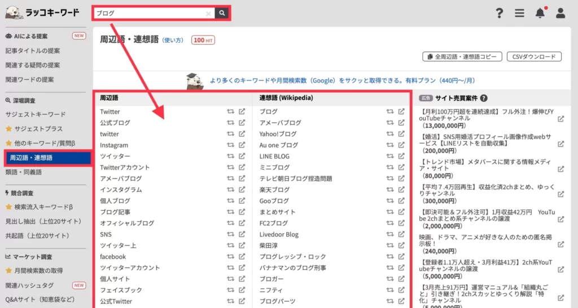
Task: Select keyword テレビ朝日ブログ捏造問題
Action: 296,178
